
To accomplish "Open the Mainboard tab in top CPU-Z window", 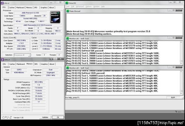I will 20,7.
